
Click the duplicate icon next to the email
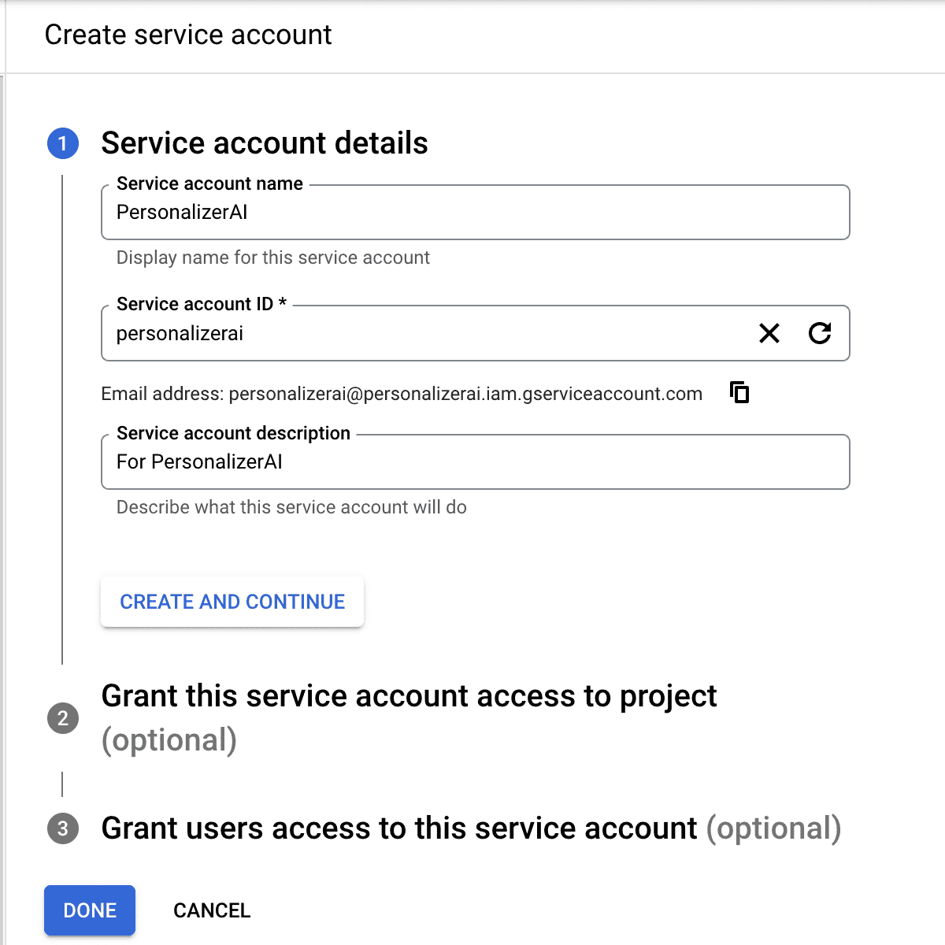pyautogui.click(x=739, y=393)
